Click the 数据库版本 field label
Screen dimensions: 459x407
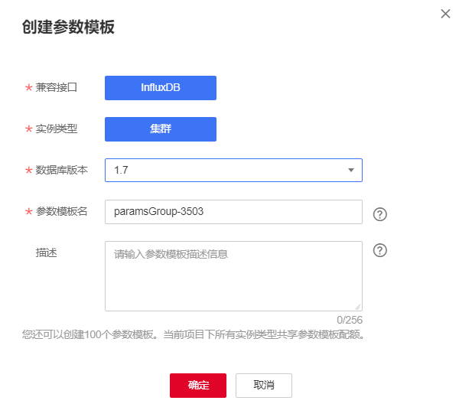61,170
